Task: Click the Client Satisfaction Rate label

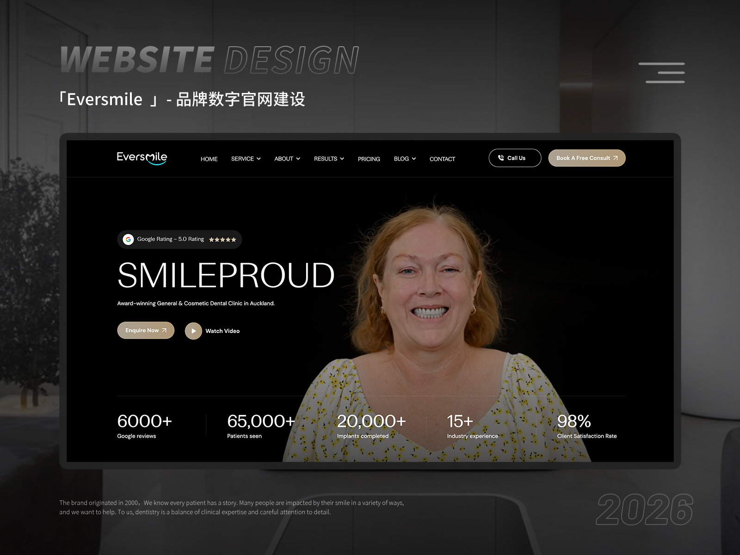Action: click(x=587, y=436)
